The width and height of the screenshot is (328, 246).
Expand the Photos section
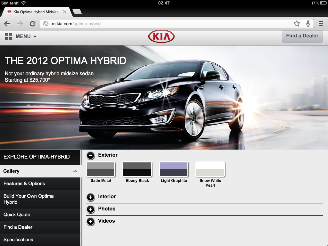point(91,209)
